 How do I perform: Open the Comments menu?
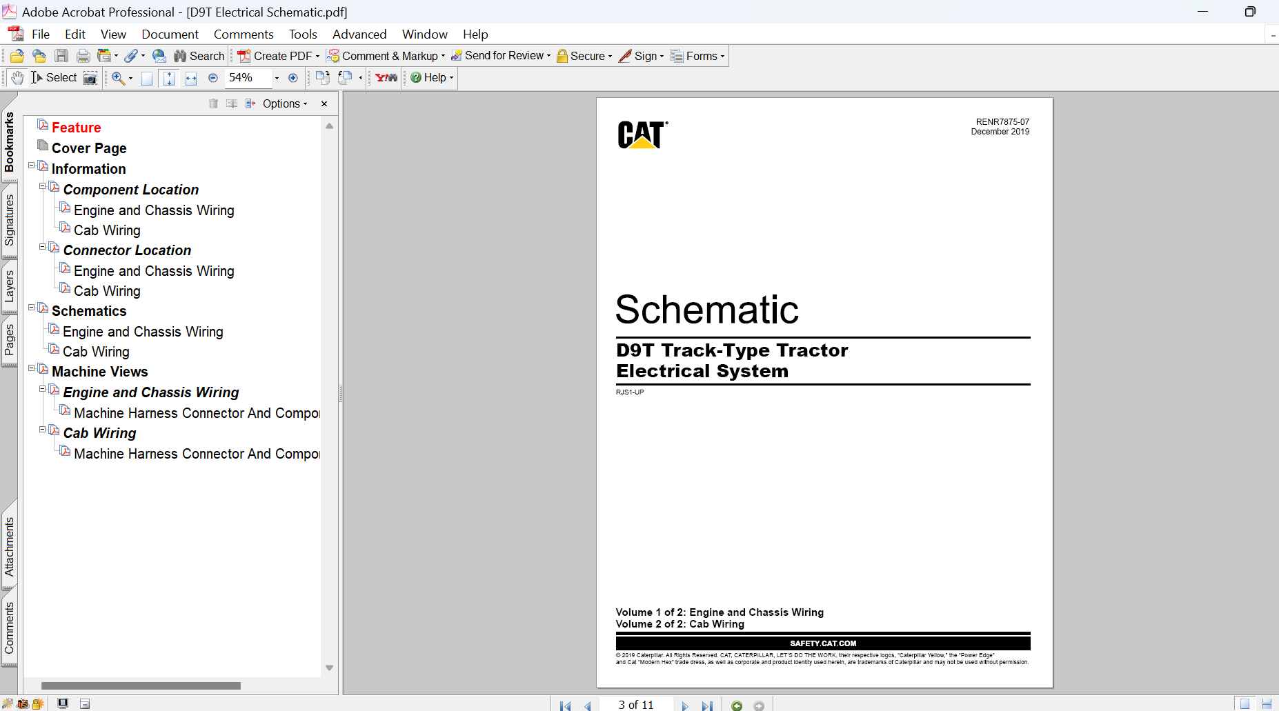tap(244, 34)
